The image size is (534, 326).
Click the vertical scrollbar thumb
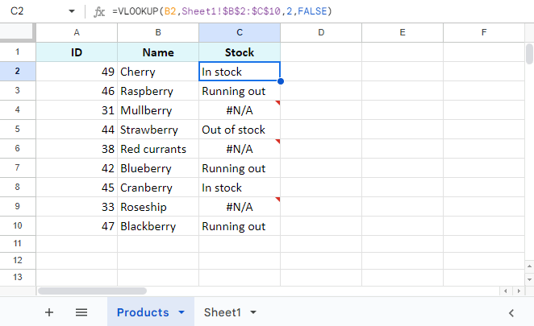[529, 54]
